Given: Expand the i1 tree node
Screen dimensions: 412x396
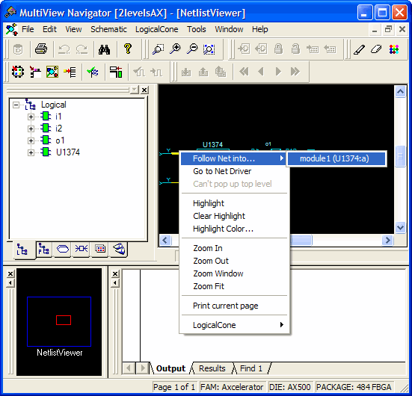Looking at the screenshot, I should click(x=31, y=117).
